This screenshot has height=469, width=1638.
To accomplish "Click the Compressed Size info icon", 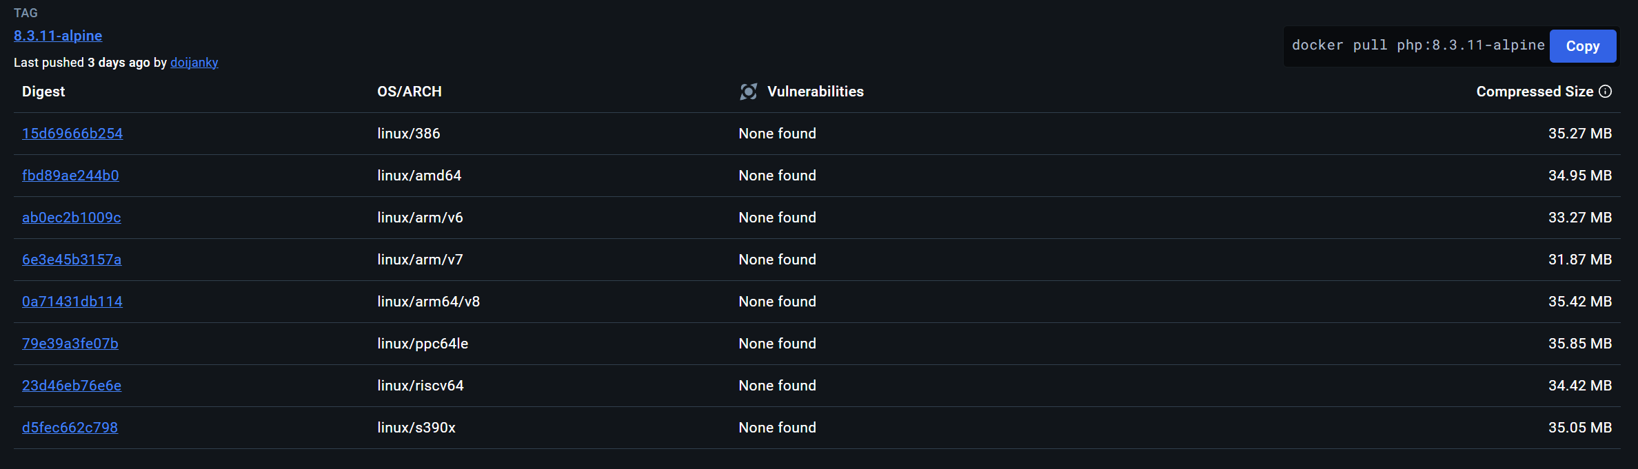I will [x=1605, y=92].
